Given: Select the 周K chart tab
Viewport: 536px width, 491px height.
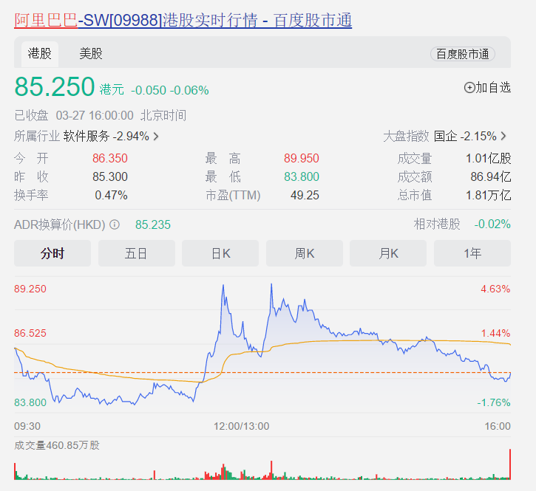Looking at the screenshot, I should point(305,253).
